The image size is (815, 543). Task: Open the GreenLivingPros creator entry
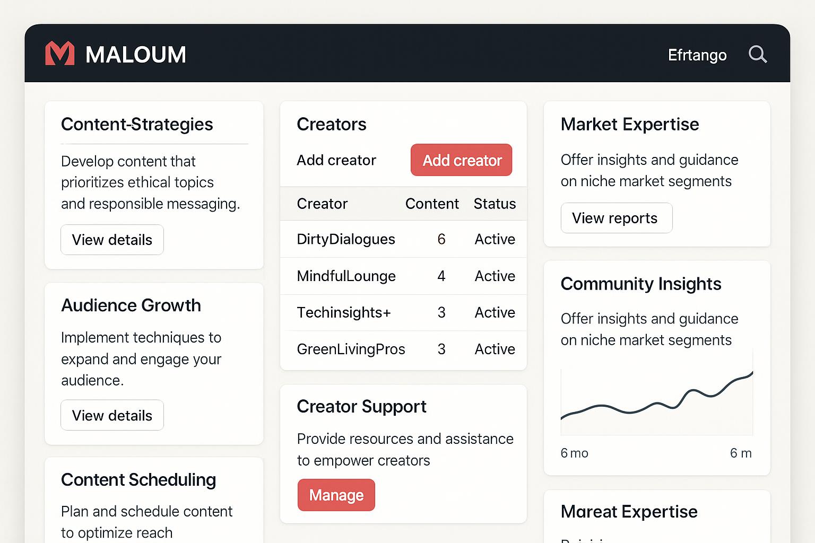click(351, 349)
